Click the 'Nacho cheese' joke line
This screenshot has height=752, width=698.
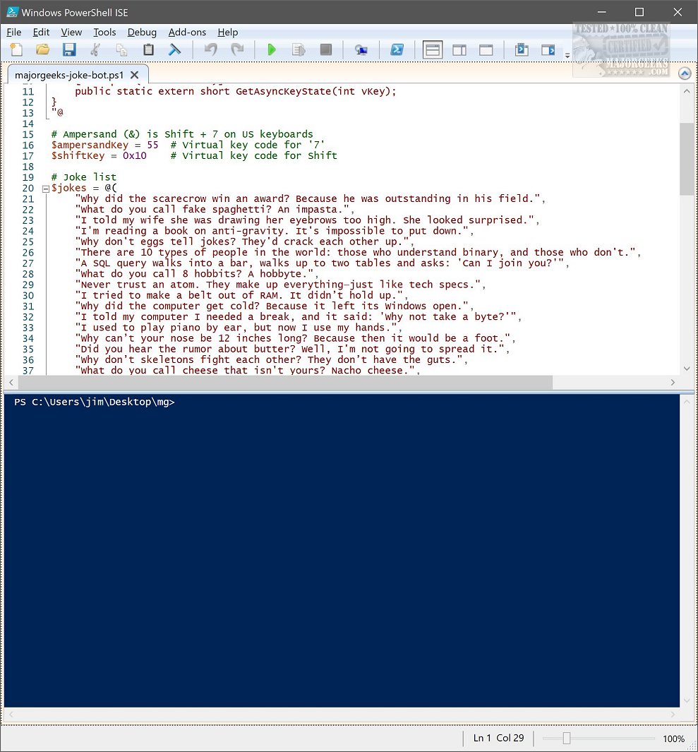247,370
